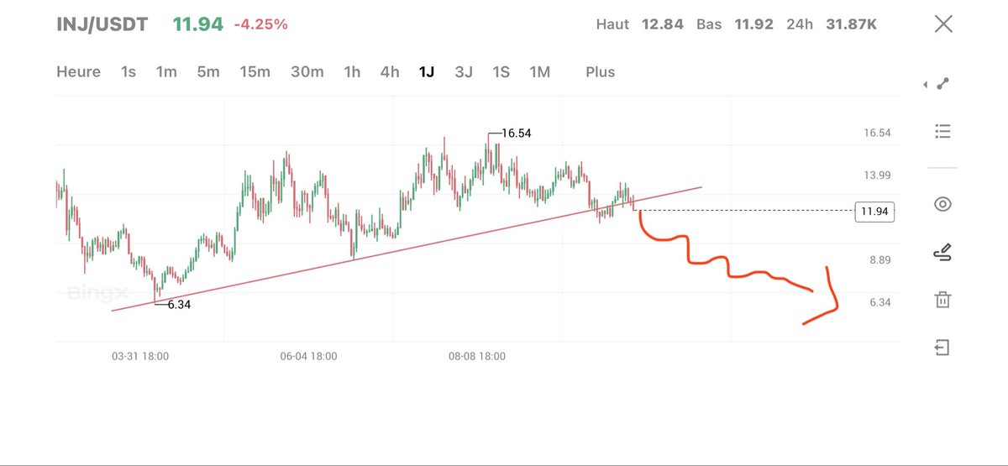Toggle drawings visibility eye icon
The height and width of the screenshot is (466, 1008).
click(x=942, y=204)
